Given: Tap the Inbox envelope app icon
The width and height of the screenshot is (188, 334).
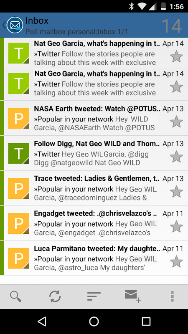Looking at the screenshot, I should tap(15, 25).
